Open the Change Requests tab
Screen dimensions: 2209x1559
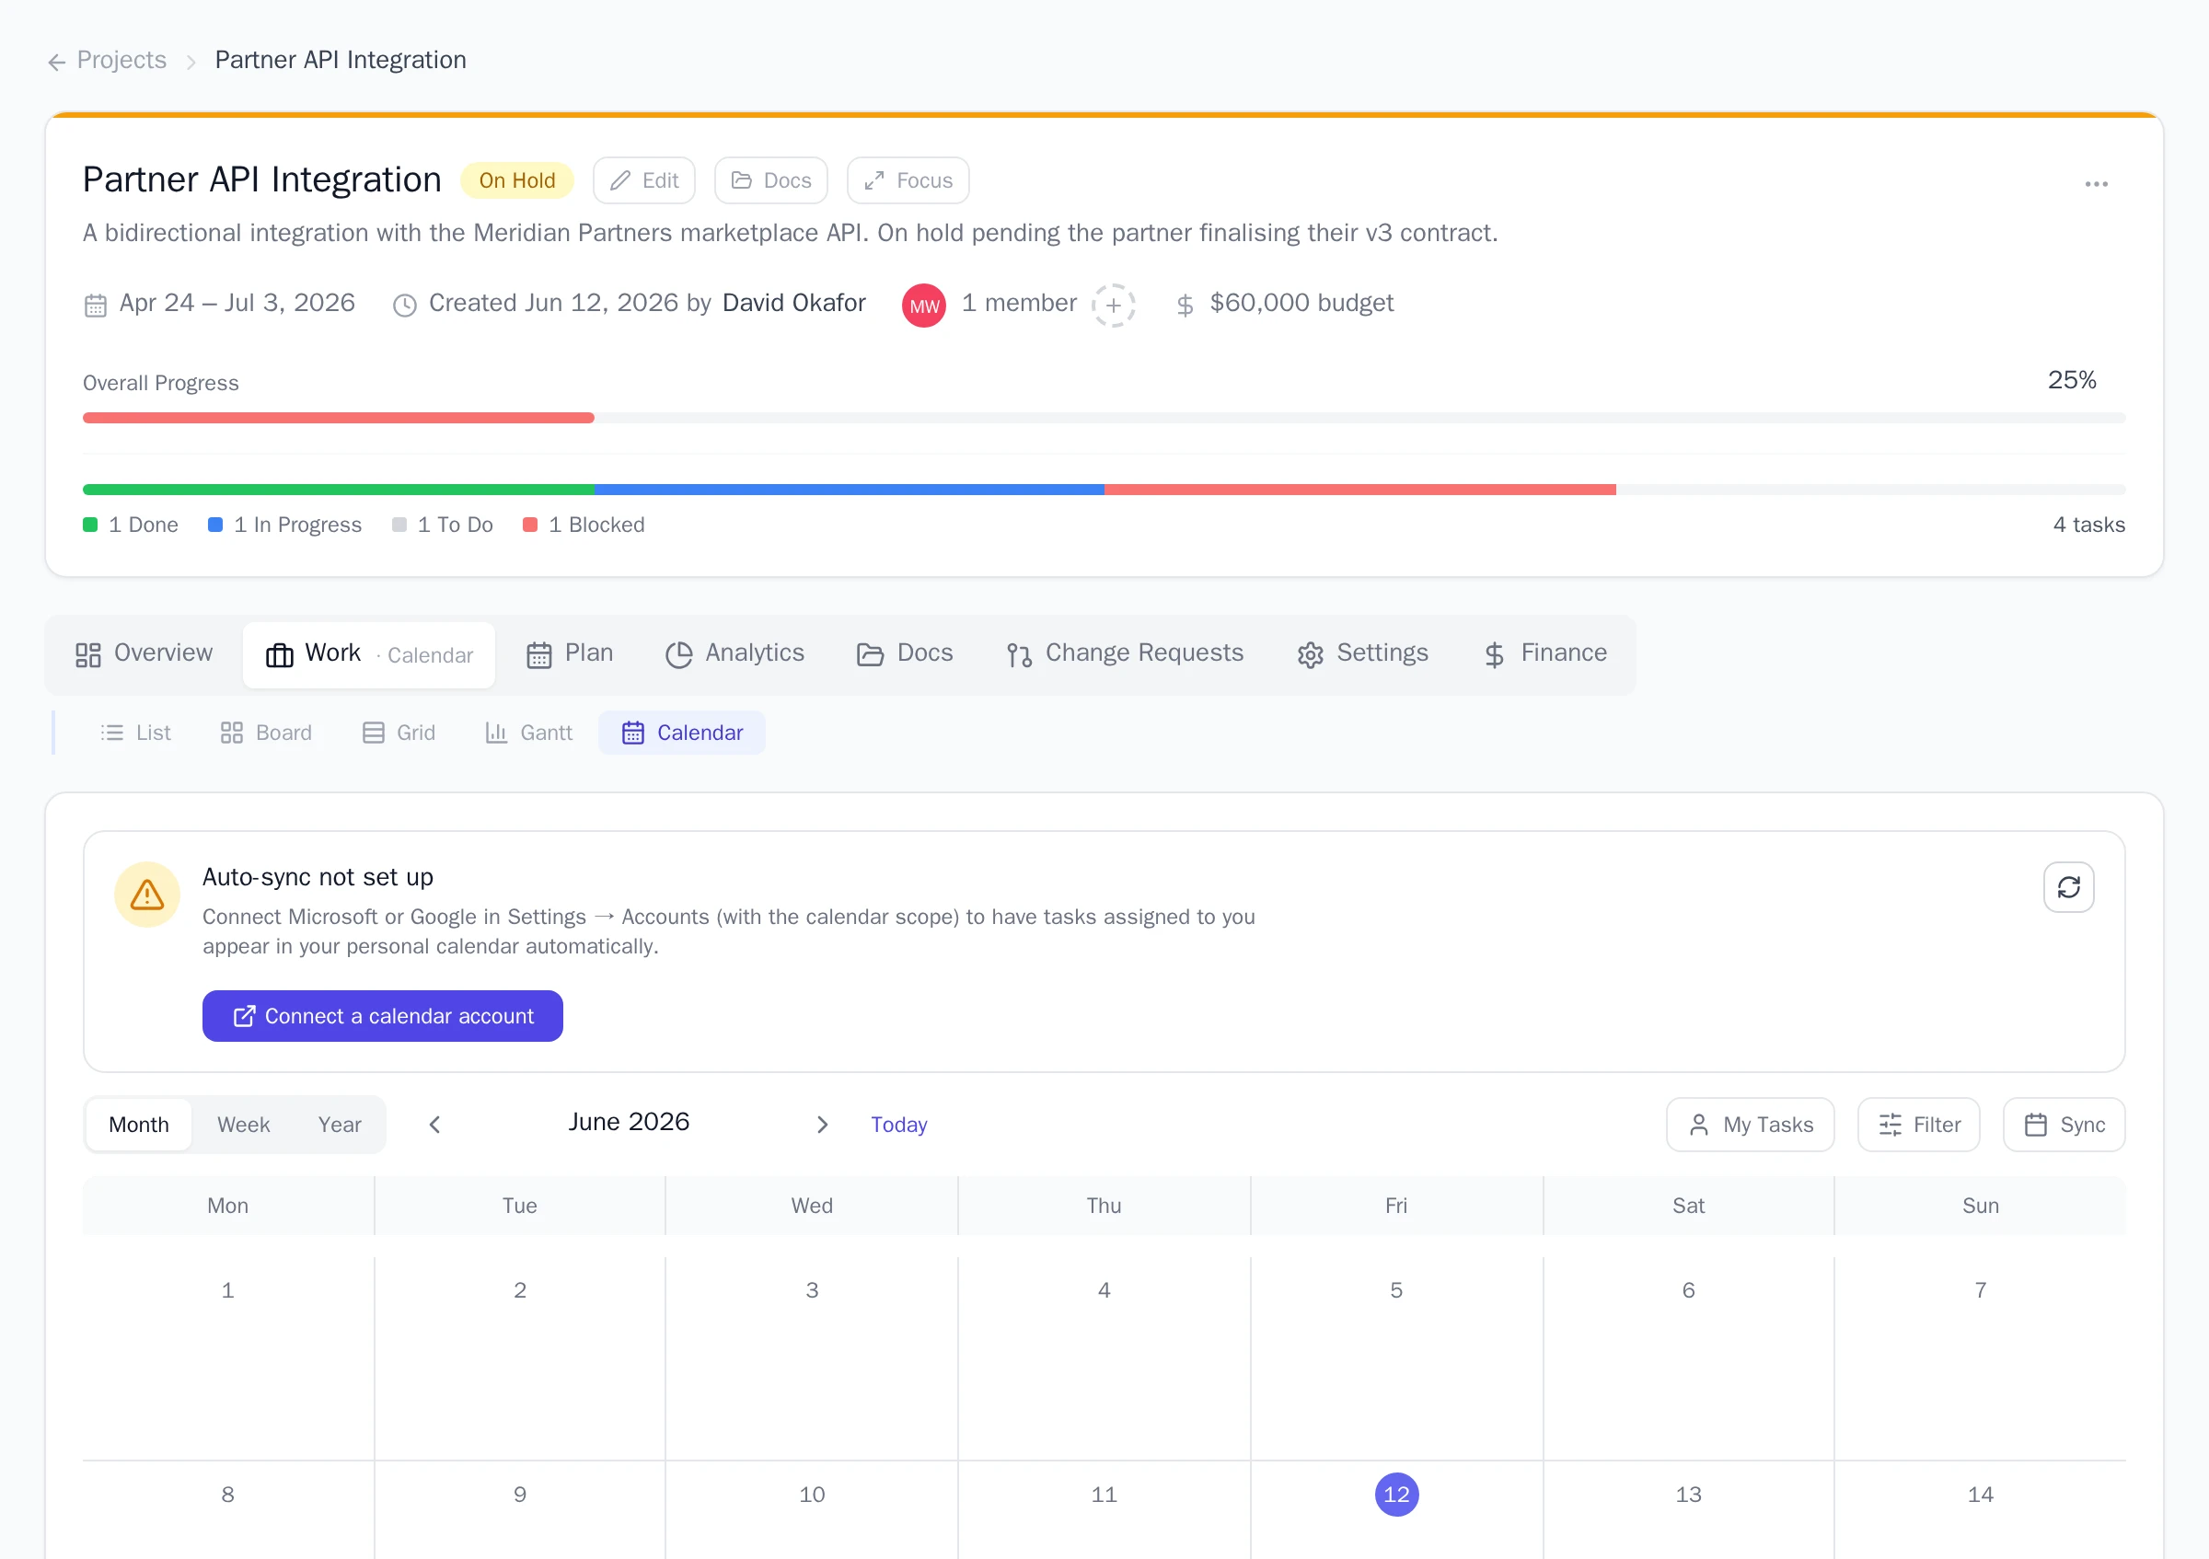point(1125,654)
